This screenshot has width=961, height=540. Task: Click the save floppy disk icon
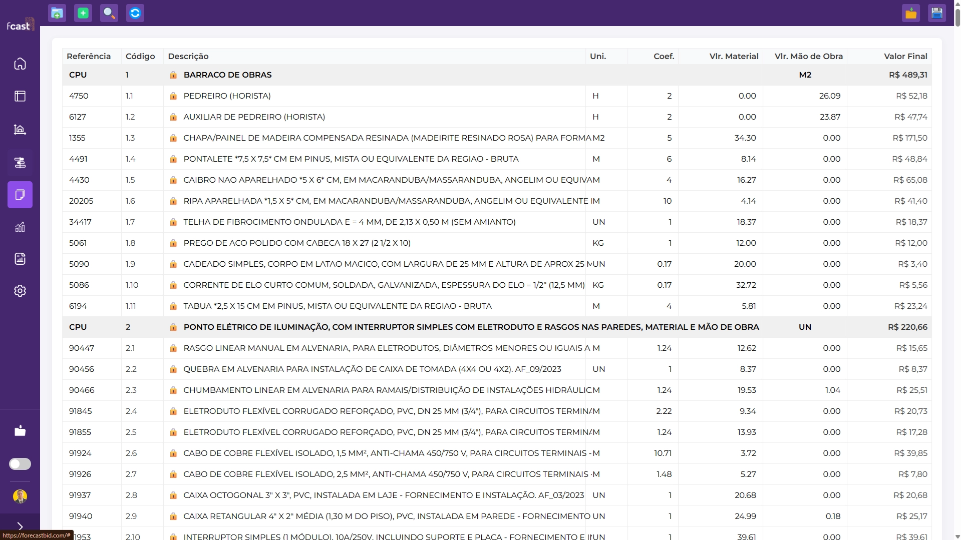(936, 13)
